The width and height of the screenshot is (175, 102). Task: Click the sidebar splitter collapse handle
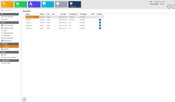pyautogui.click(x=21, y=56)
